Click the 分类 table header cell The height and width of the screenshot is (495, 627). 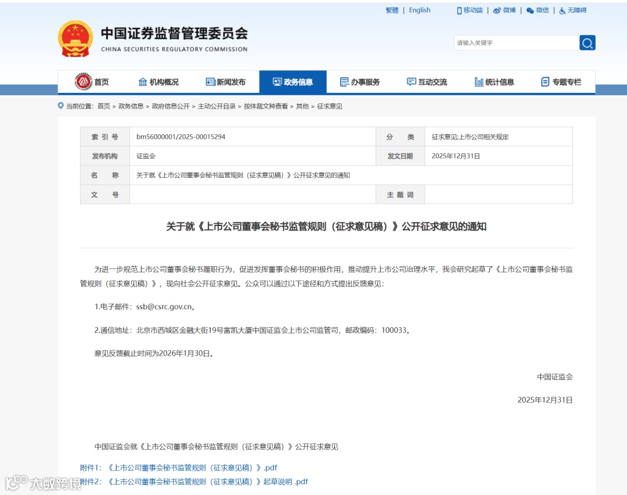point(400,137)
